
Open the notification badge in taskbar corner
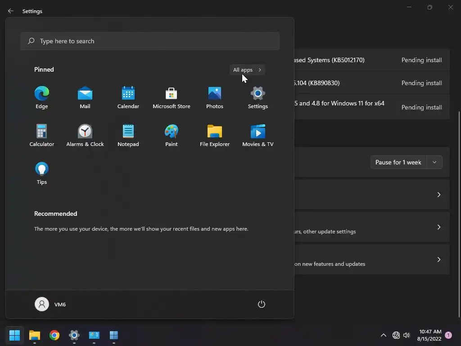click(448, 335)
